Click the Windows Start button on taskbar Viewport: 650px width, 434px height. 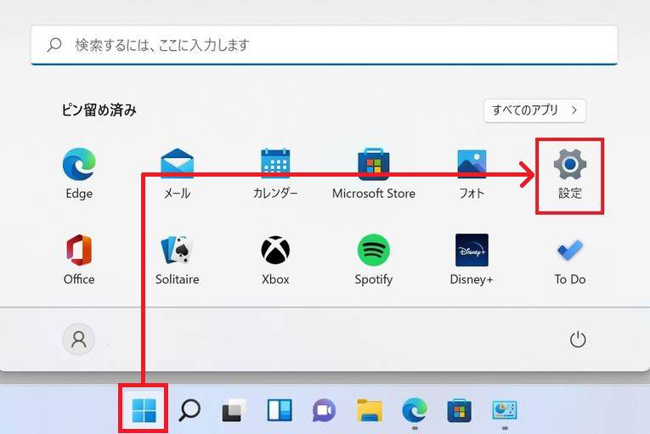pos(144,411)
